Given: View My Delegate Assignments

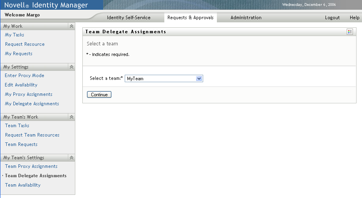Looking at the screenshot, I should (32, 104).
